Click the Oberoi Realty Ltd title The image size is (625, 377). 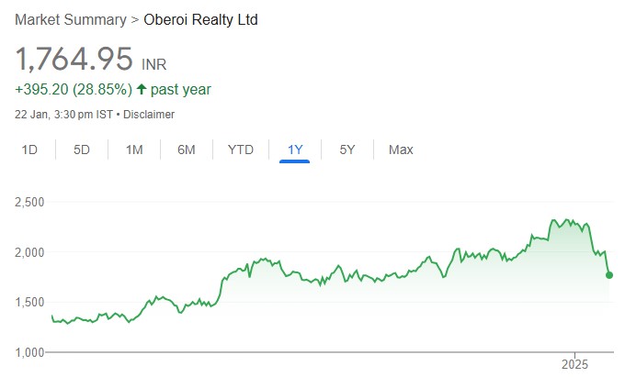coord(200,19)
